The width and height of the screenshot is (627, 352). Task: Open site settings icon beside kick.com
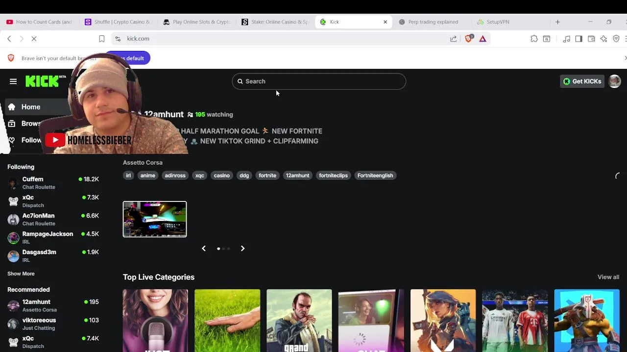click(118, 39)
